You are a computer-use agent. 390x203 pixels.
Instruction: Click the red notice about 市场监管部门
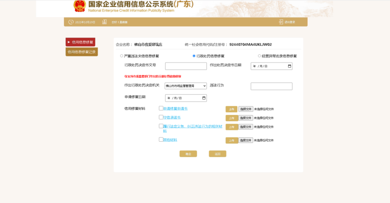click(153, 76)
